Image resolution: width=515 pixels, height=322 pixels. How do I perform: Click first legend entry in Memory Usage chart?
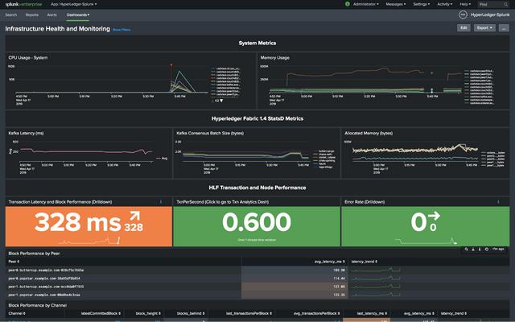point(480,71)
